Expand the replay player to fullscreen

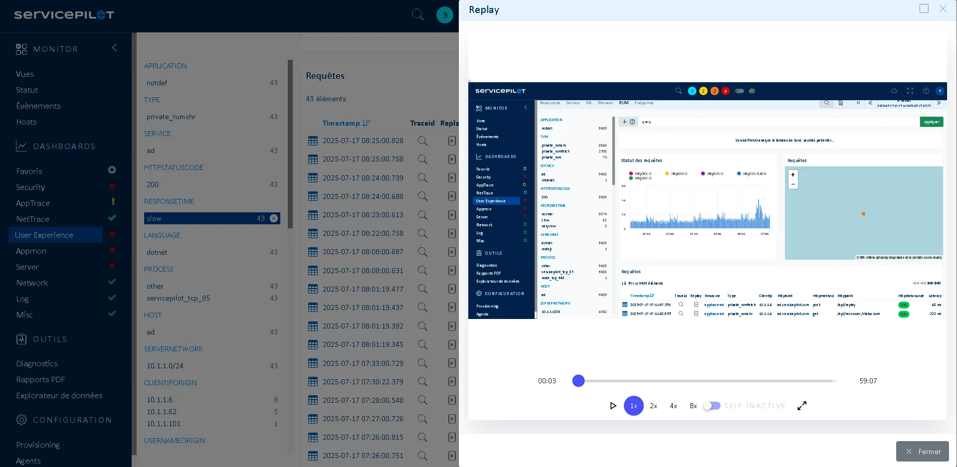801,406
